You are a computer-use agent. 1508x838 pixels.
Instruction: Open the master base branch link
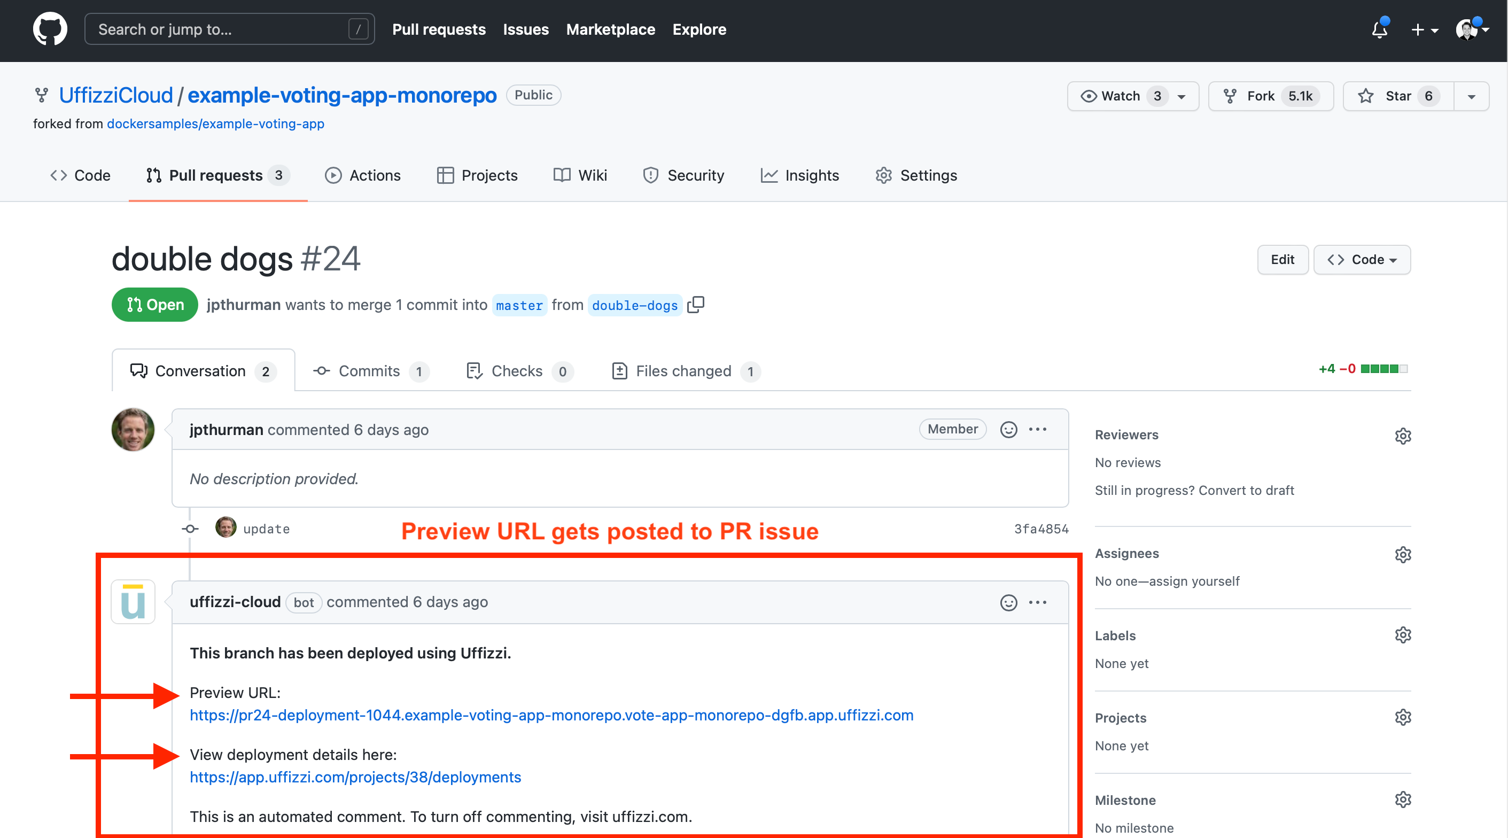click(519, 305)
